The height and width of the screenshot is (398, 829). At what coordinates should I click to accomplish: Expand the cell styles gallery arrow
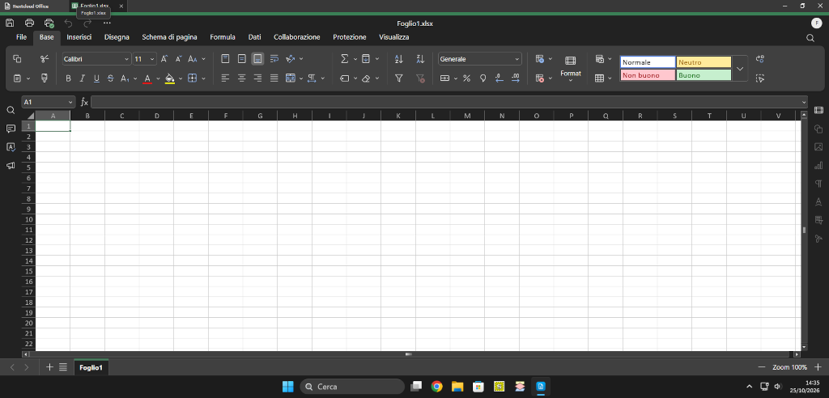tap(740, 69)
